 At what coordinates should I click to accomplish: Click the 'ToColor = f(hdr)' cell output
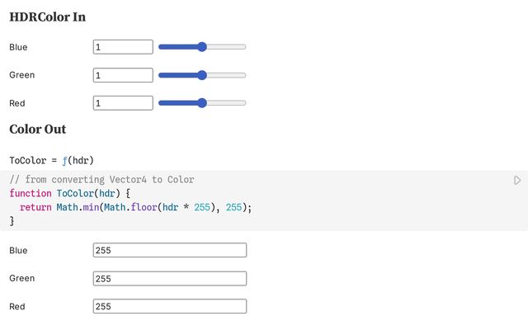pyautogui.click(x=51, y=160)
